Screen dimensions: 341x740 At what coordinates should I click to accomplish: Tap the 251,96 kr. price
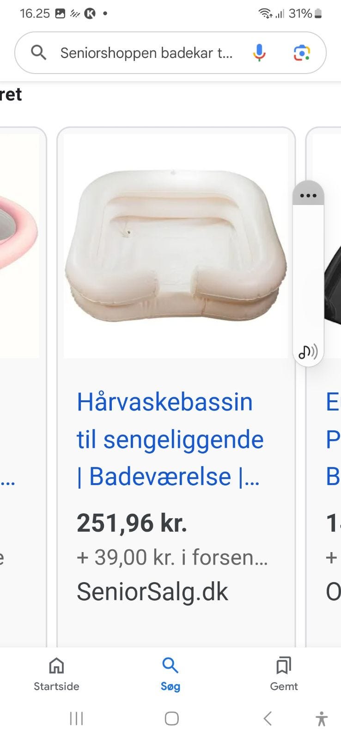click(x=132, y=523)
